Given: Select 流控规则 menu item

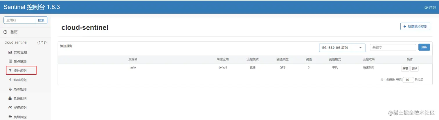Looking at the screenshot, I should click(x=20, y=71).
